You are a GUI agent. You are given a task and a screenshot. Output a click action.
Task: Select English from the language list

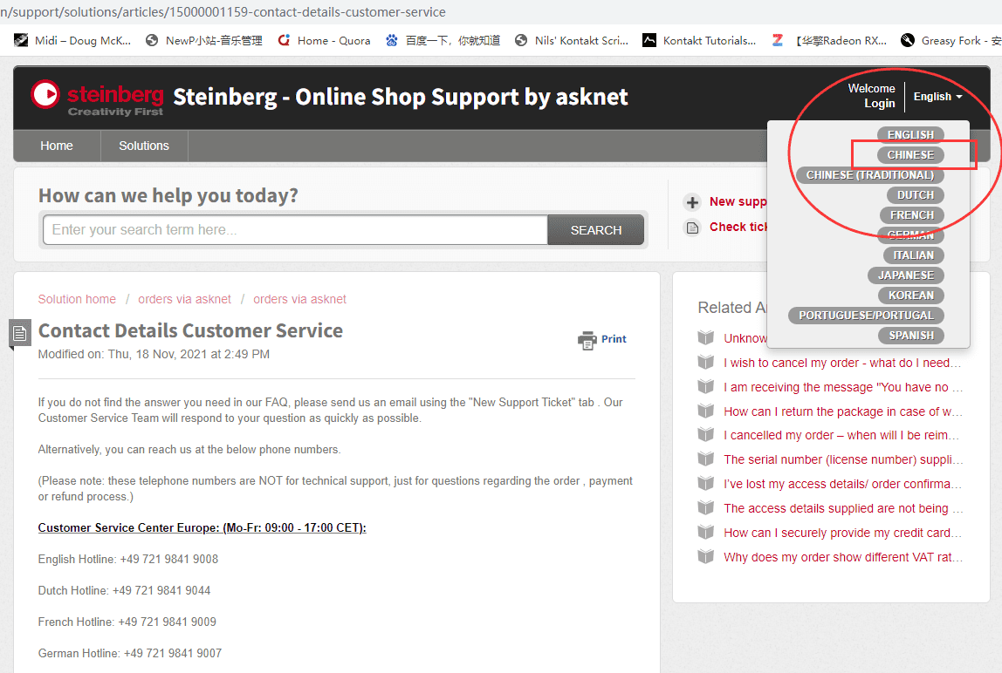(910, 135)
